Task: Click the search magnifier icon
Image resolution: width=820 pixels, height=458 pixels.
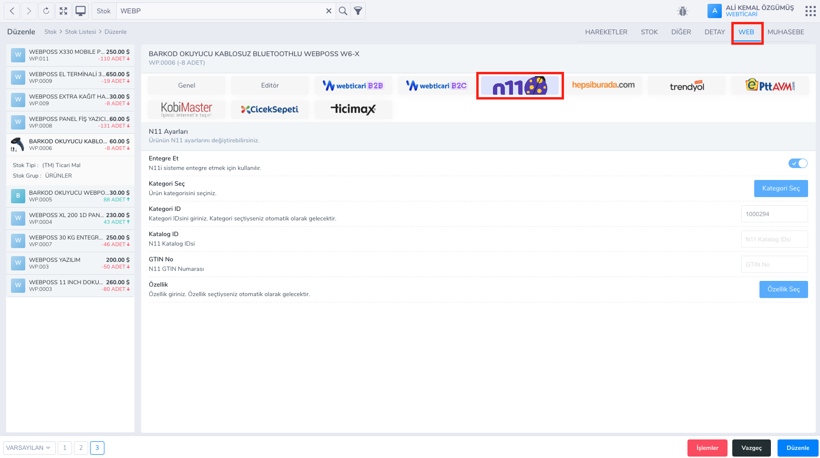Action: (x=343, y=11)
